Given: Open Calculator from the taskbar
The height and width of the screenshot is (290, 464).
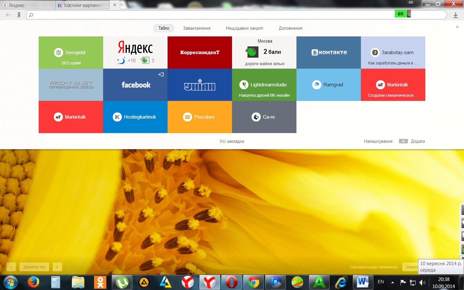Looking at the screenshot, I should click(56, 283).
